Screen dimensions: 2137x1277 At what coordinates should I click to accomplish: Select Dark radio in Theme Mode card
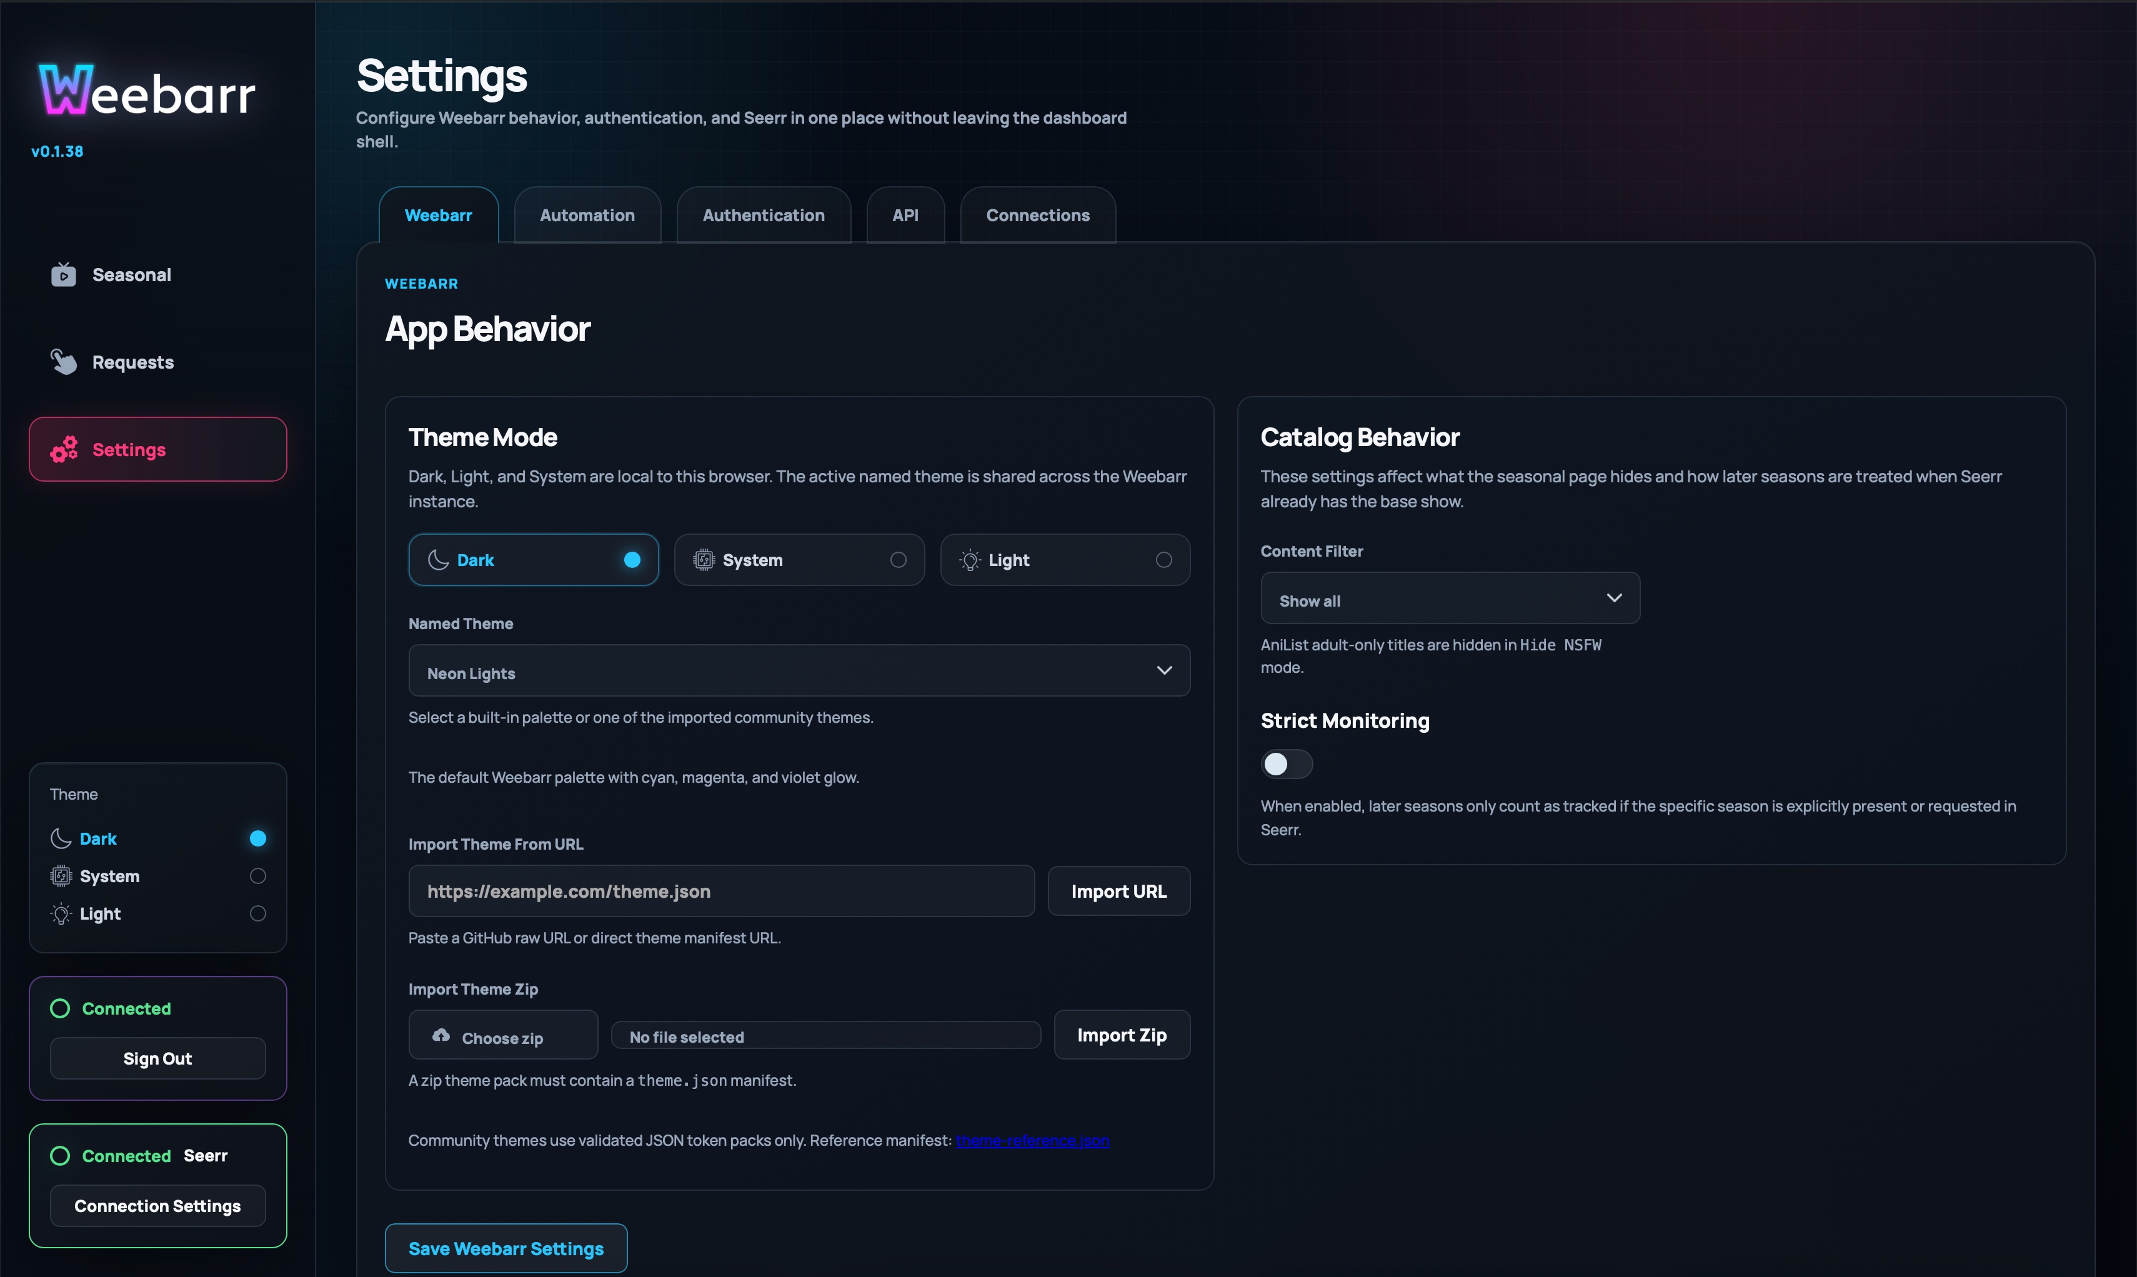click(632, 560)
